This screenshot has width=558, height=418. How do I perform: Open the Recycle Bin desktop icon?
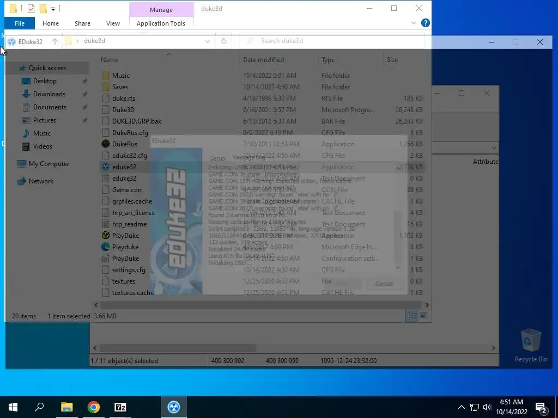[531, 346]
